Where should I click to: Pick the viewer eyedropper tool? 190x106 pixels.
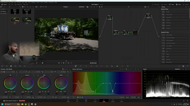pos(37,63)
